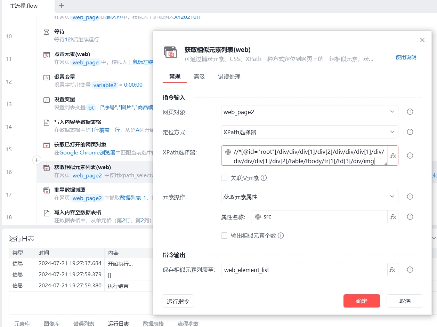Click the 数据列表_1 link in step 17
Image resolution: width=437 pixels, height=327 pixels.
133,198
